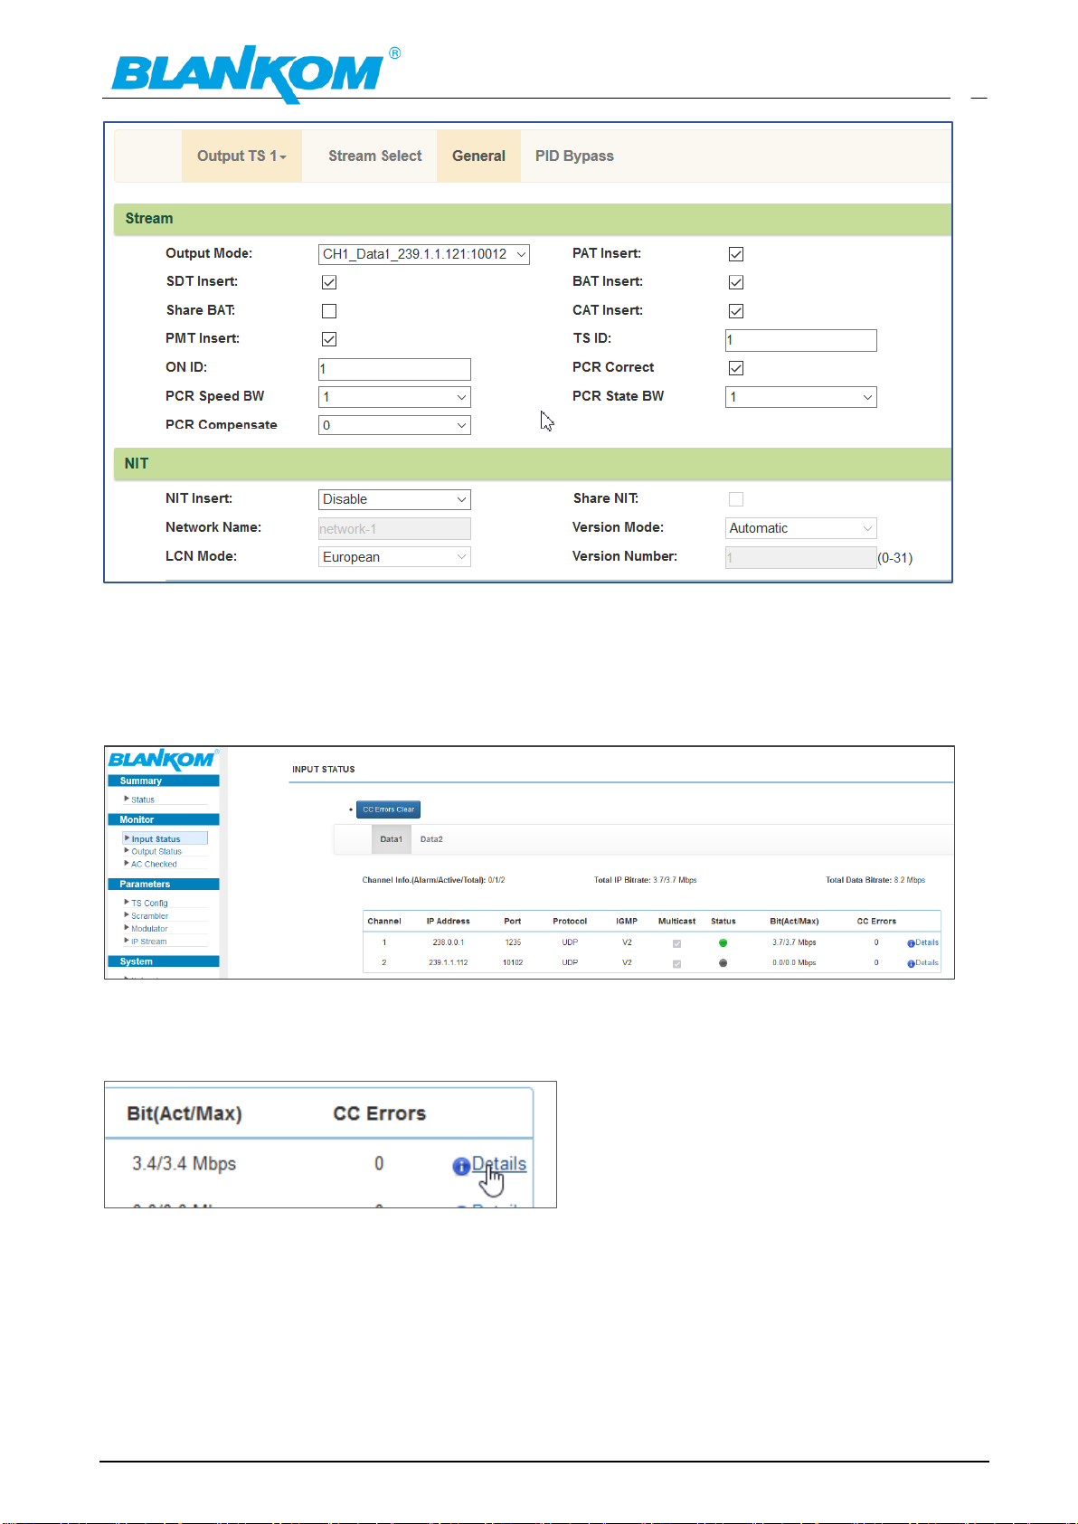This screenshot has width=1078, height=1524.
Task: Open Output Status in the sidebar
Action: coord(156,852)
